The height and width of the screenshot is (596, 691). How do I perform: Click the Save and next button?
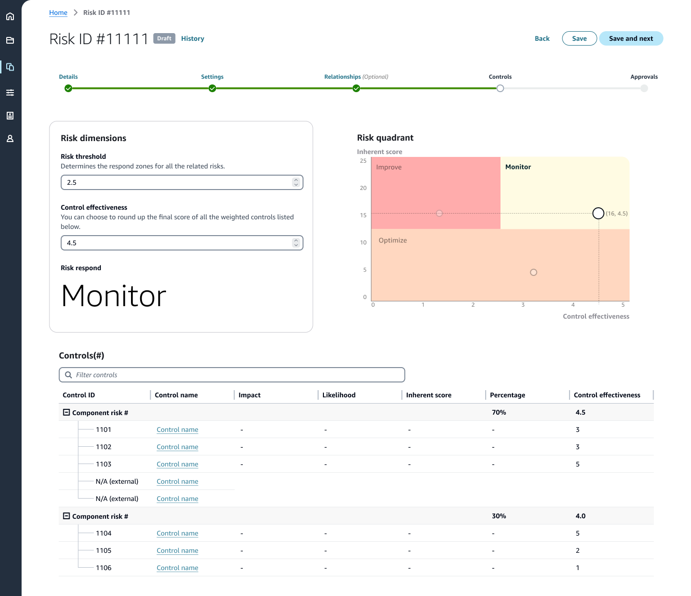tap(631, 38)
